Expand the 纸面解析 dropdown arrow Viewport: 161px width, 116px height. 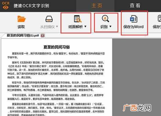pyautogui.click(x=85, y=26)
